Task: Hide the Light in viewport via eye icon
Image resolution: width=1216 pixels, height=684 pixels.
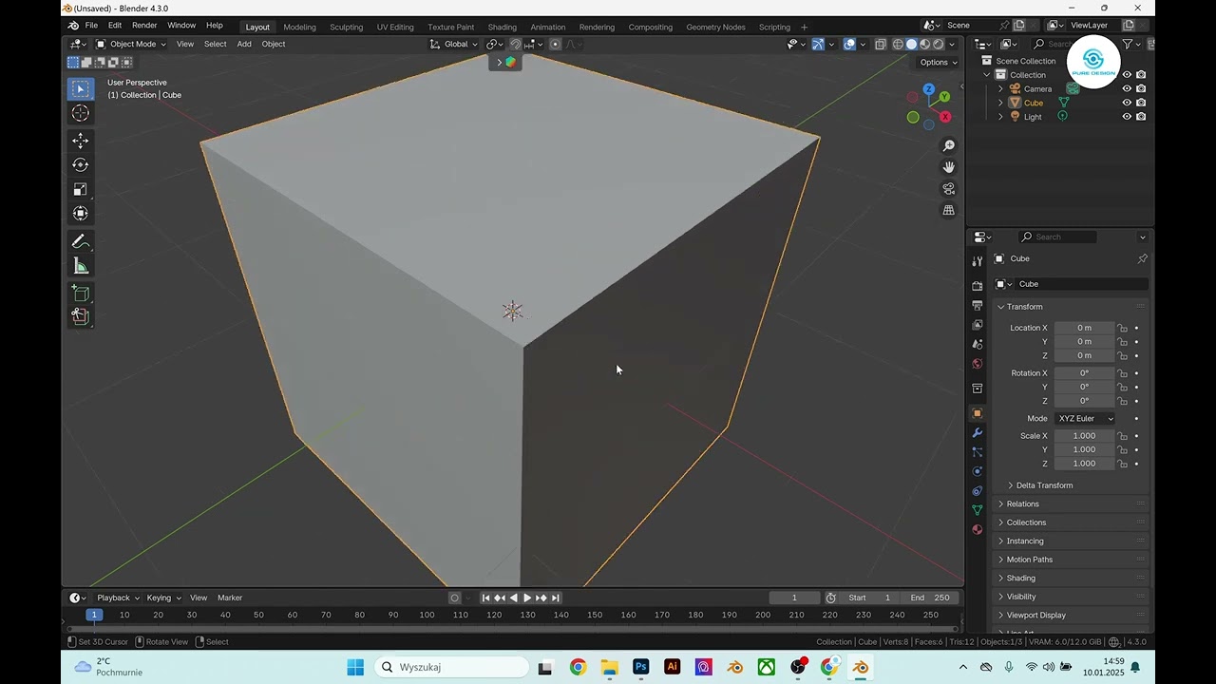Action: pos(1127,117)
